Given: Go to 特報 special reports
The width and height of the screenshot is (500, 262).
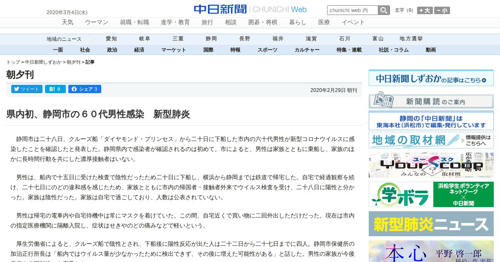Looking at the screenshot, I should (235, 50).
